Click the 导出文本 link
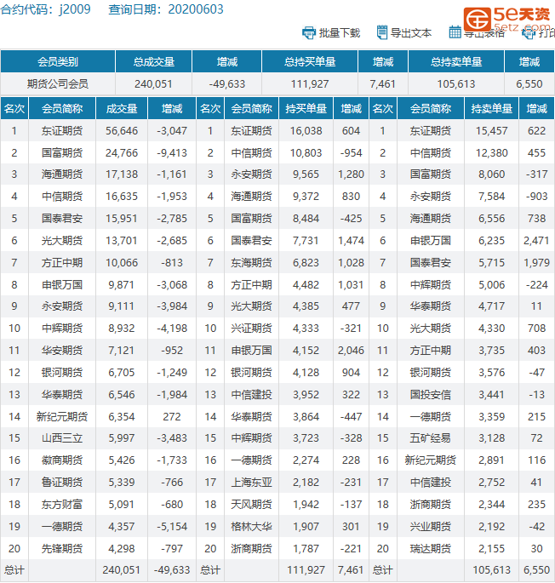The image size is (555, 583). (x=410, y=33)
